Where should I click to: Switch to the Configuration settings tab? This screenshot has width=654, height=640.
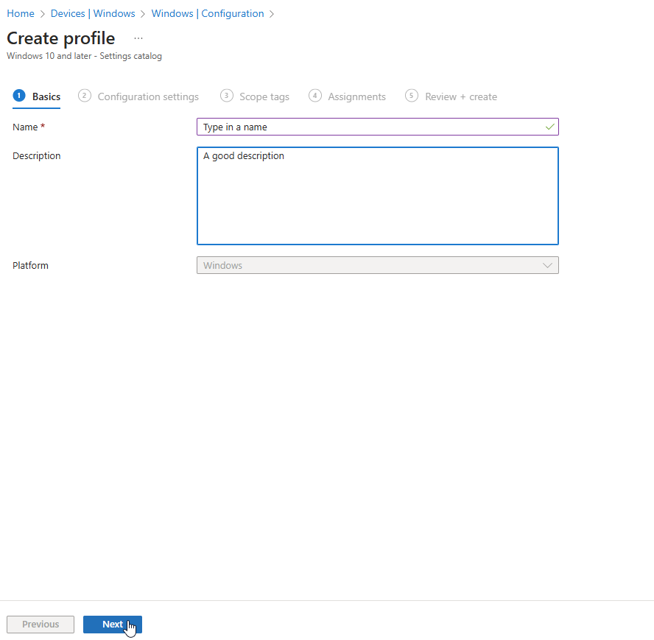(x=148, y=96)
